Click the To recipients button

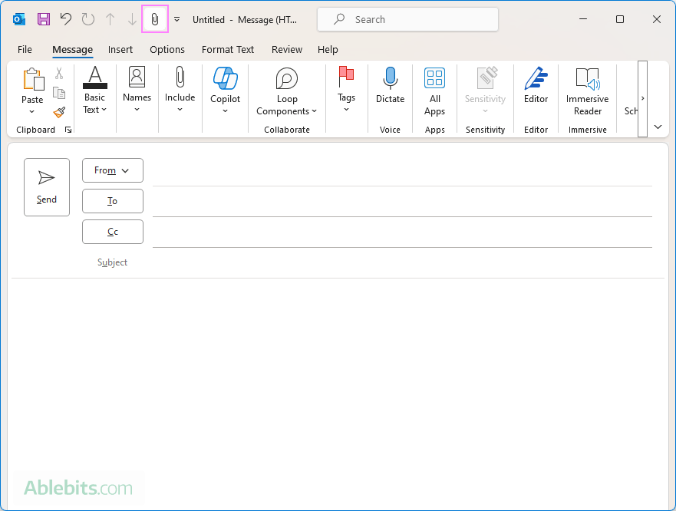pos(112,201)
